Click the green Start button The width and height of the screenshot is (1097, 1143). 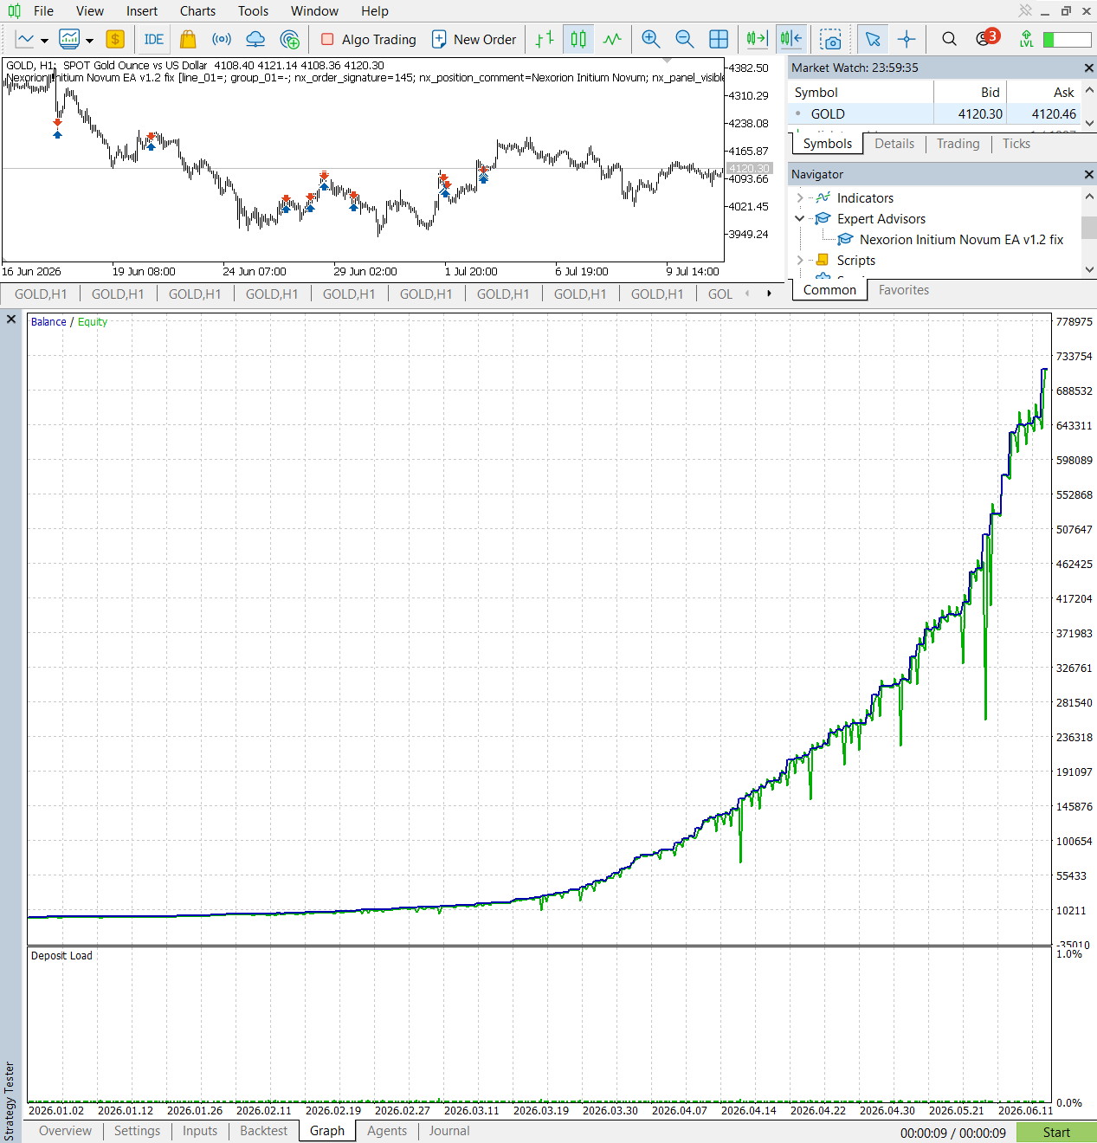[x=1056, y=1133]
